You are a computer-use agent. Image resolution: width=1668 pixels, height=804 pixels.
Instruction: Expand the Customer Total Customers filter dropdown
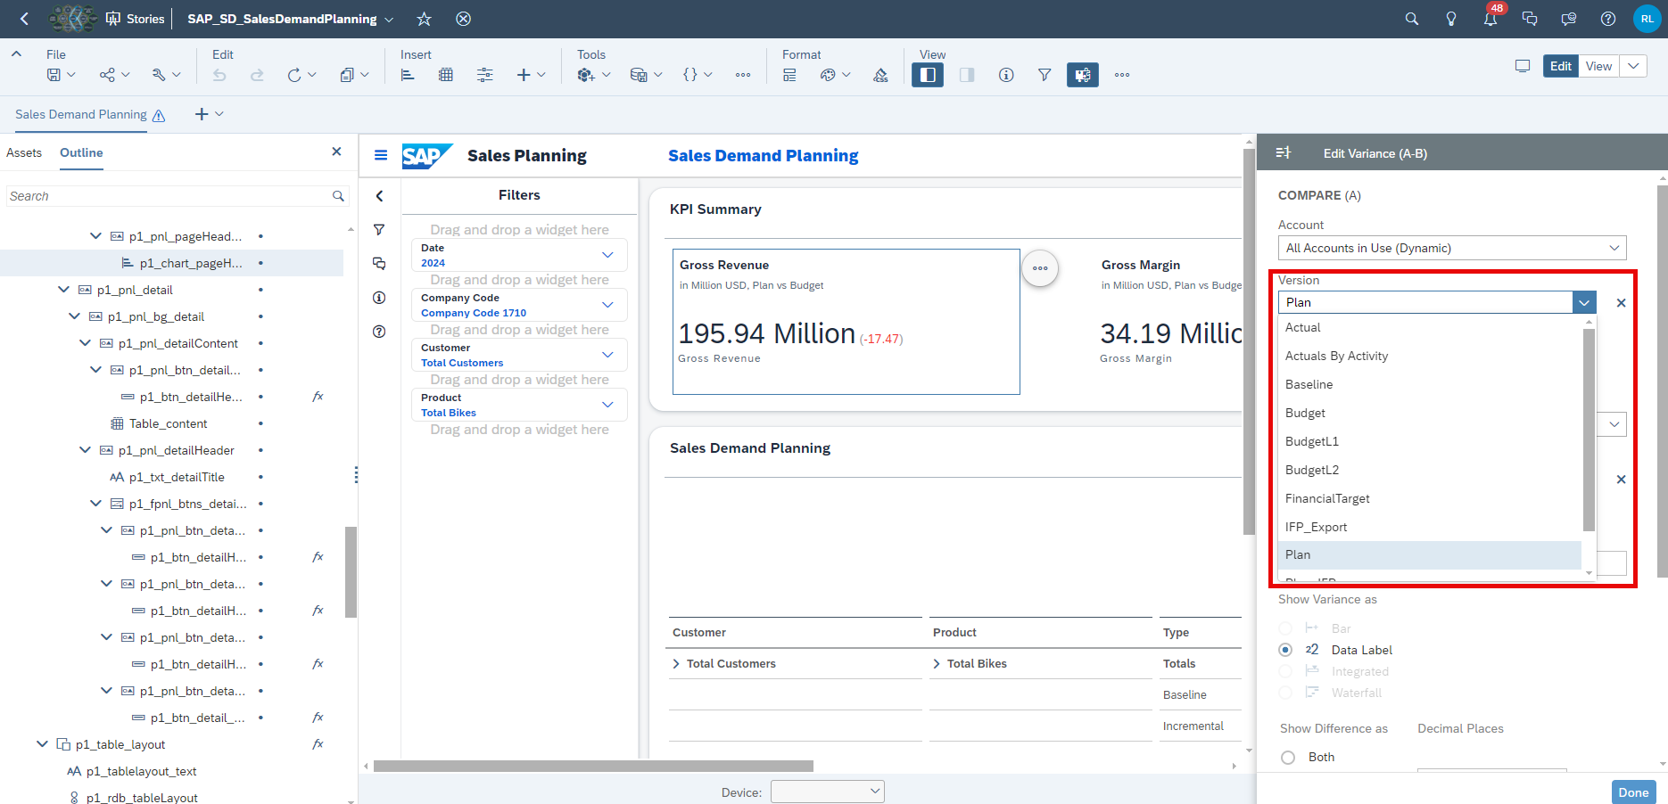coord(607,355)
